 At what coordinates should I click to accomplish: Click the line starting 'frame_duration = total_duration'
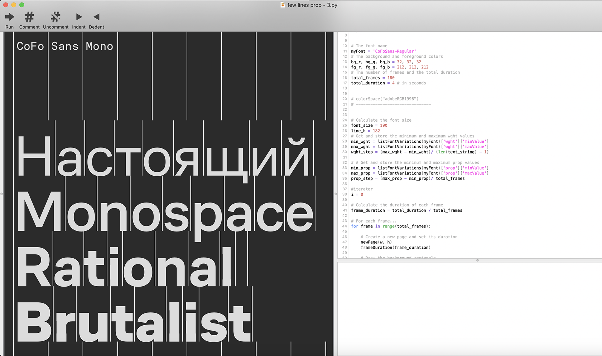click(x=406, y=210)
